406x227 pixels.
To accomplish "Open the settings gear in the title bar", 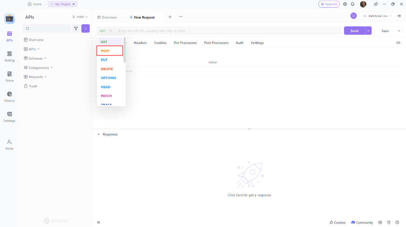I will point(345,4).
